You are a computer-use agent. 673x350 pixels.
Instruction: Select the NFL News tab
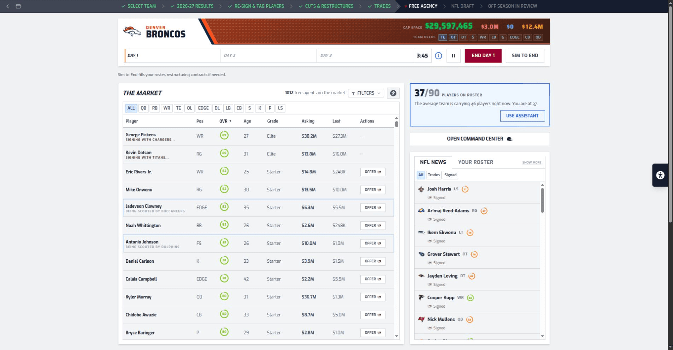click(433, 162)
